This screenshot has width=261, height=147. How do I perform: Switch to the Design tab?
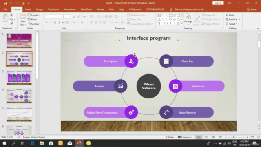(39, 9)
